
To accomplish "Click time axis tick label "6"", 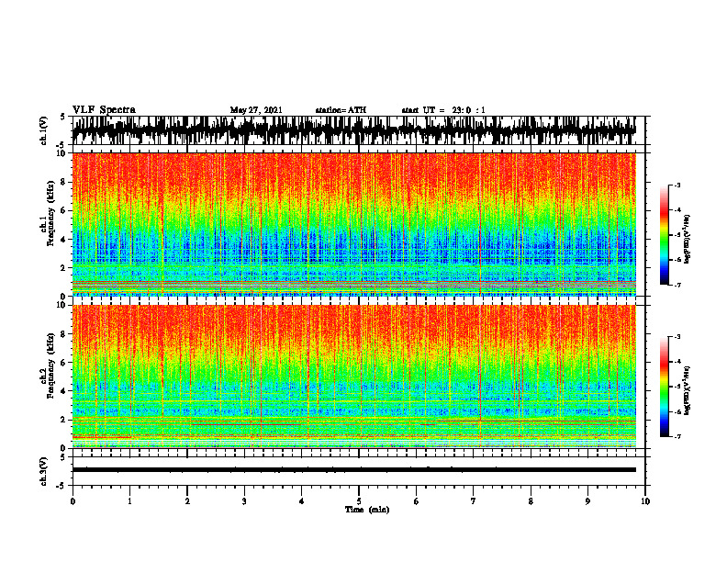I will [417, 501].
